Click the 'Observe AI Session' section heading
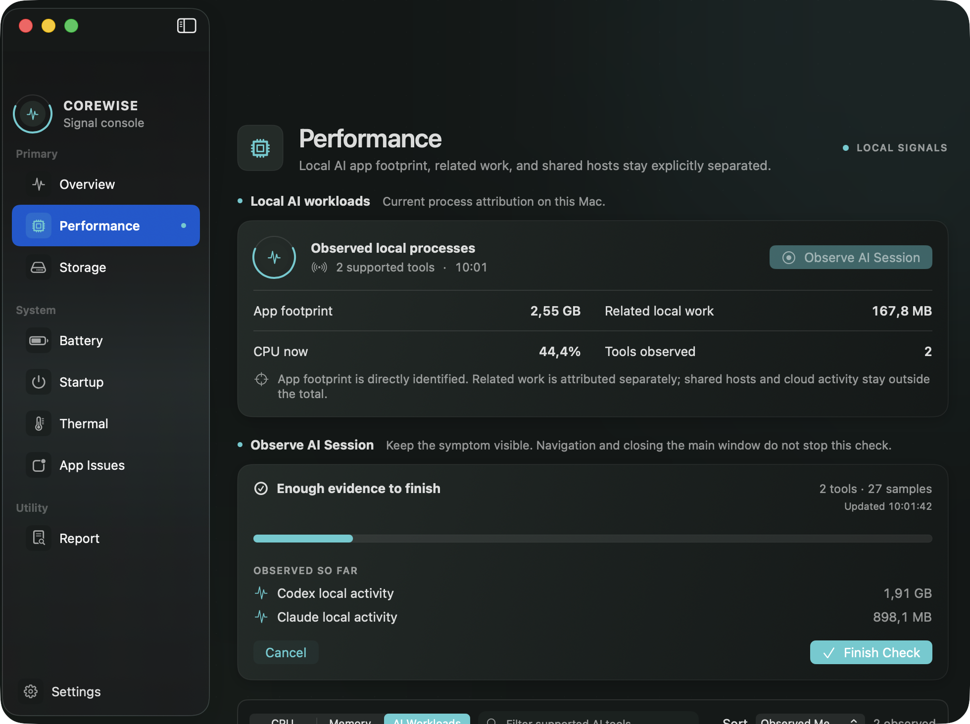Viewport: 970px width, 724px height. pyautogui.click(x=312, y=445)
